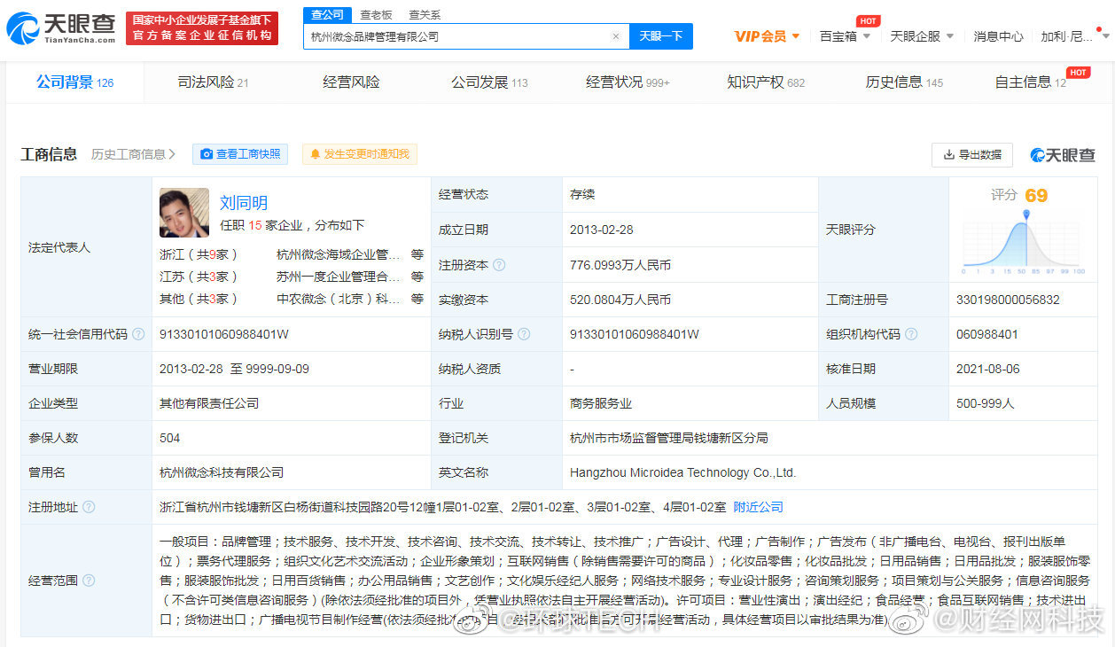Click question mark icon beside 统一社会信用代码
Image resolution: width=1115 pixels, height=647 pixels.
click(x=136, y=334)
